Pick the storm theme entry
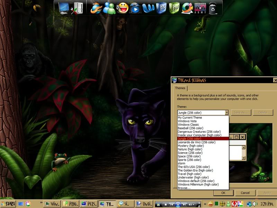This screenshot has height=208, width=277. (203, 163)
